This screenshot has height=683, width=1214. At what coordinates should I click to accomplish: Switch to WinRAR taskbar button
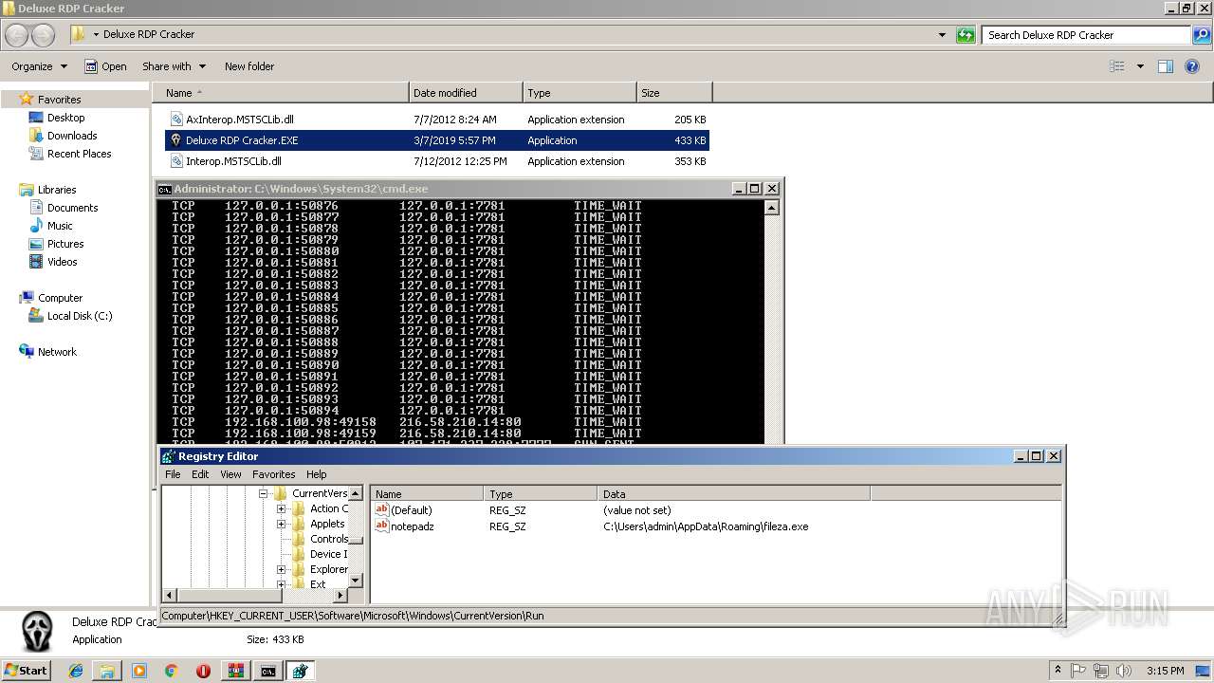pyautogui.click(x=236, y=671)
